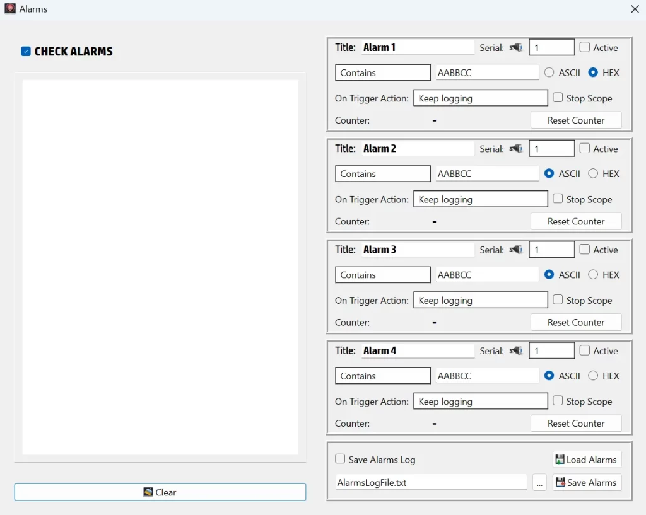
Task: Click the Alarm 1 title field
Action: point(418,47)
